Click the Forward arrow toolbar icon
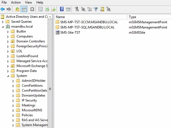The image size is (171, 128). (9, 9)
